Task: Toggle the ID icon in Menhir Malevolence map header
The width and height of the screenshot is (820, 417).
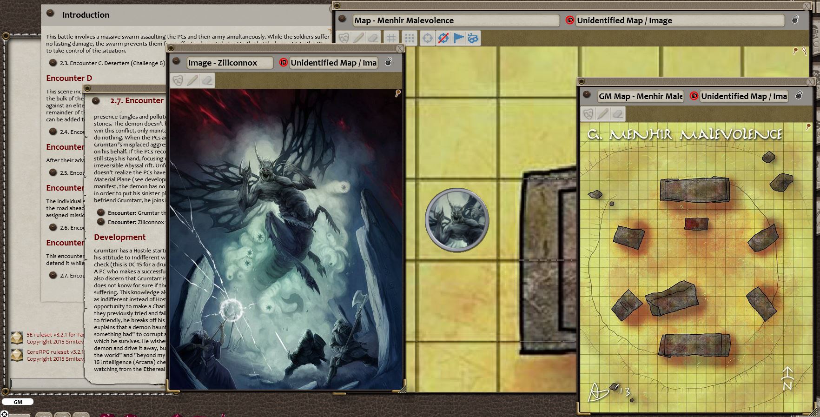Action: tap(570, 20)
